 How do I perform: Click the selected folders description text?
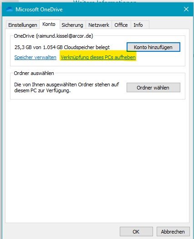pyautogui.click(x=66, y=88)
